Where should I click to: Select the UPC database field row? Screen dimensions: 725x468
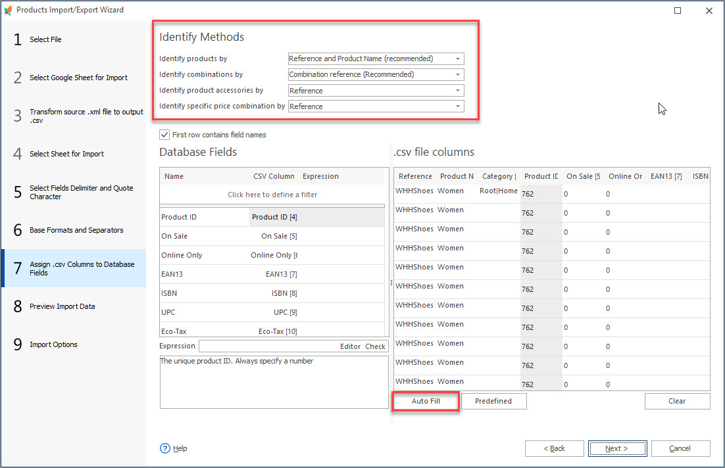coord(272,312)
